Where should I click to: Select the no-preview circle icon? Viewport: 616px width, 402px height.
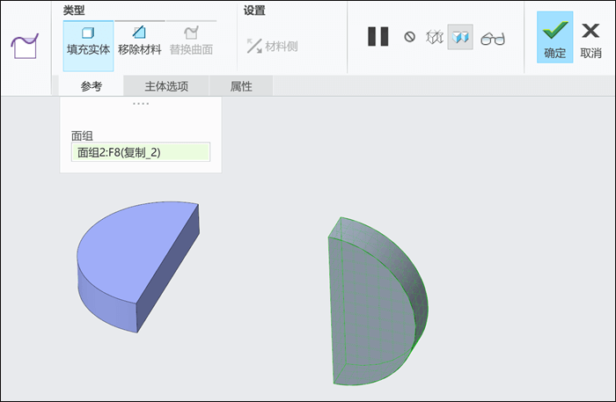click(x=410, y=37)
